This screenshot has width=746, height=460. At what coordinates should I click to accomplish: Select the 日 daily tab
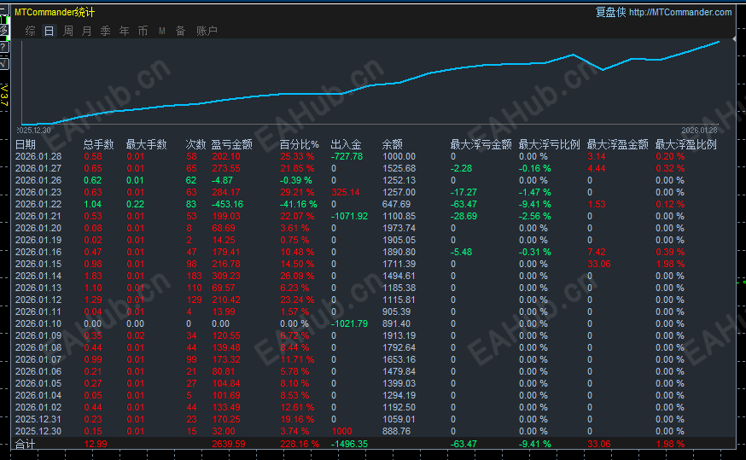click(49, 31)
